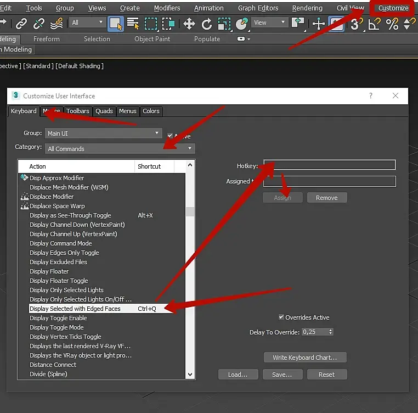Open the View reference coordinate dropdown
Viewport: 418px width, 413px height.
click(x=269, y=23)
